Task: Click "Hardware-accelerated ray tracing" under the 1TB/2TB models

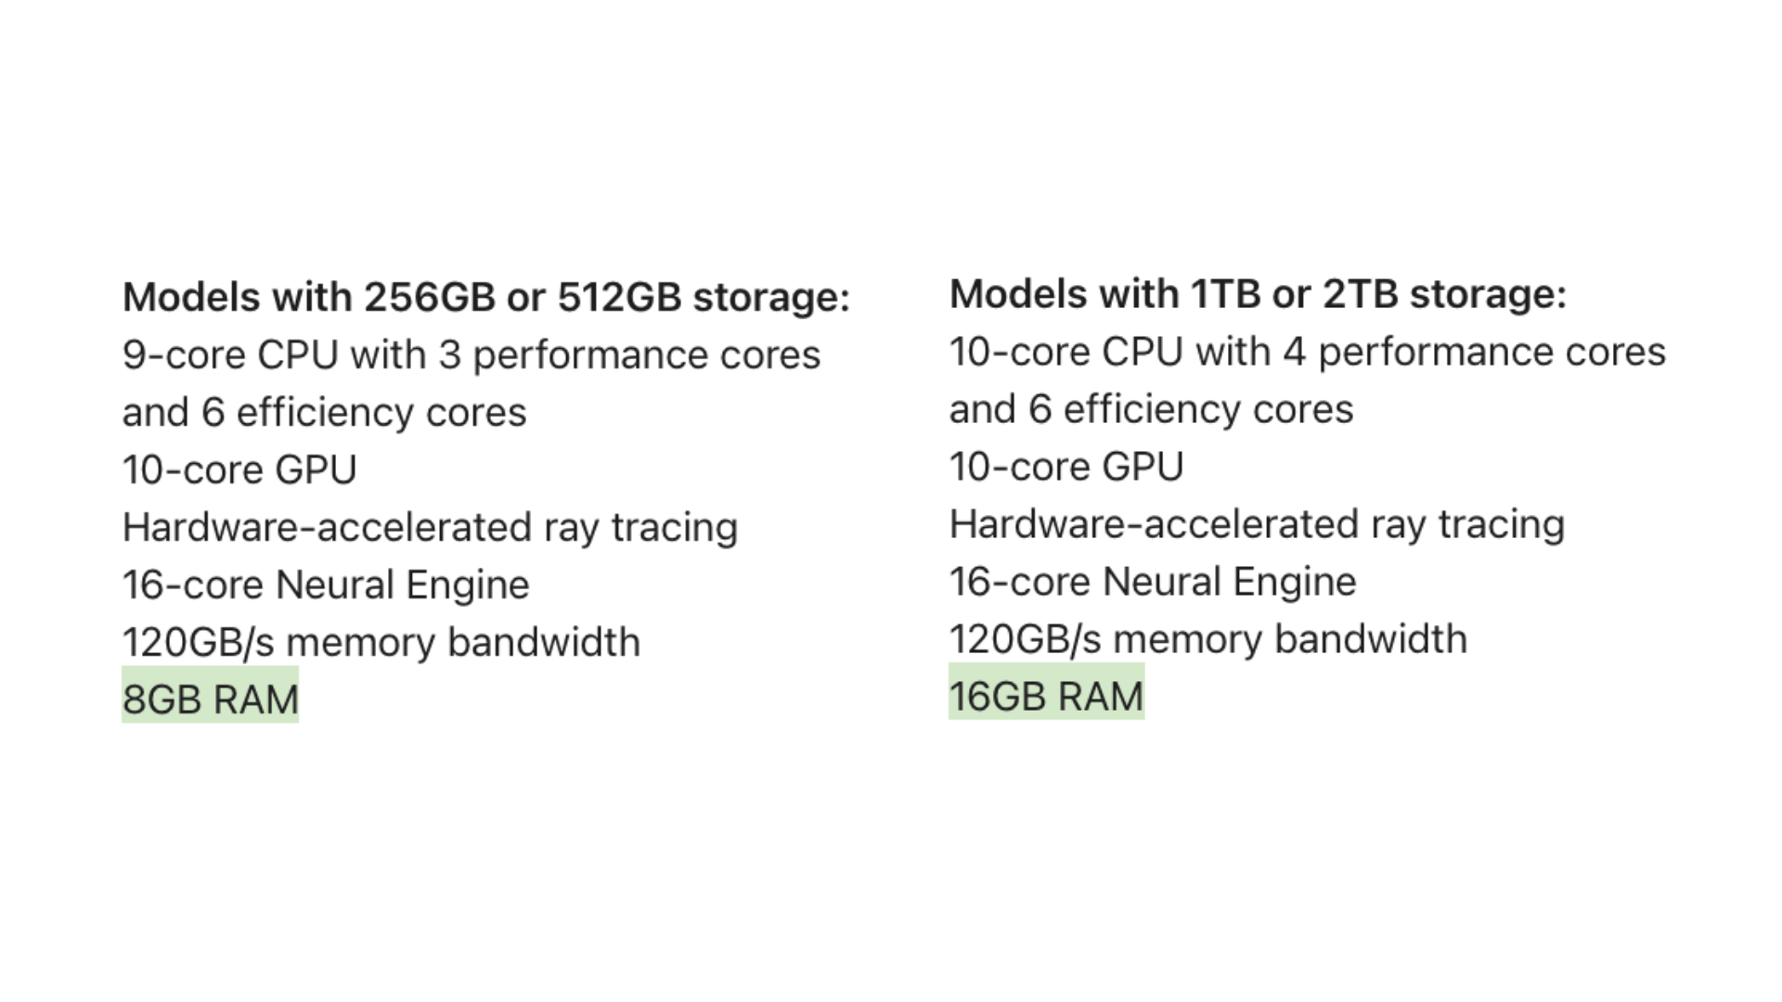Action: click(x=1257, y=525)
